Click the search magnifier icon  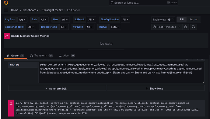112,2
